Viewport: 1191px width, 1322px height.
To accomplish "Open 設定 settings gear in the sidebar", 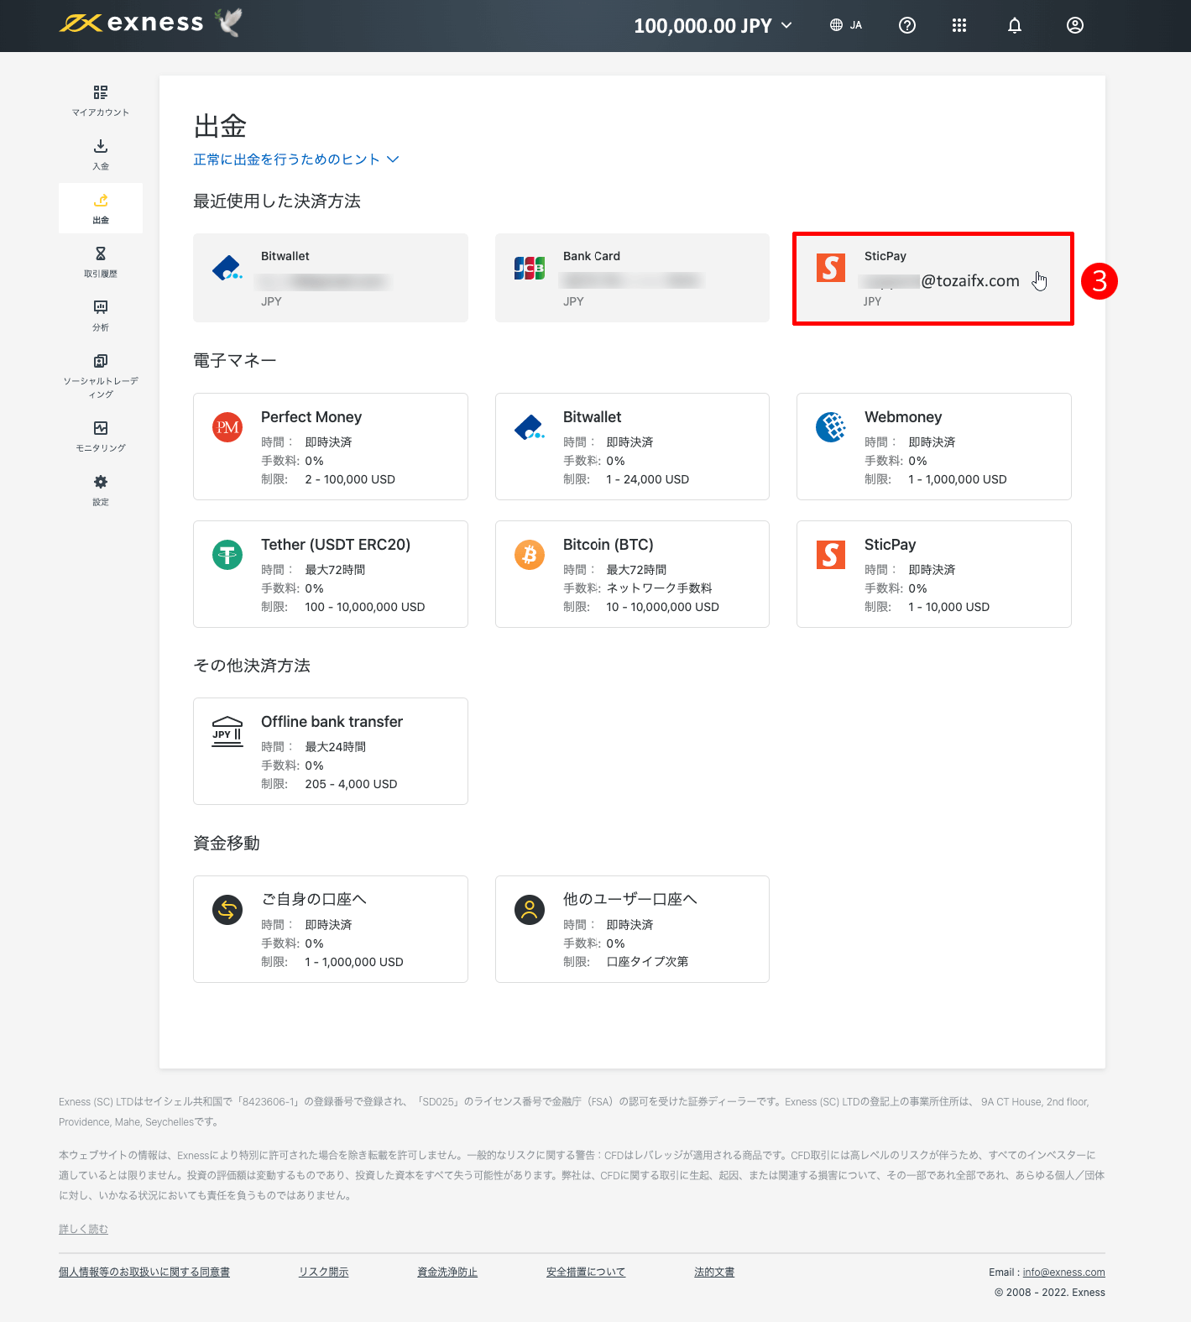I will (x=101, y=490).
